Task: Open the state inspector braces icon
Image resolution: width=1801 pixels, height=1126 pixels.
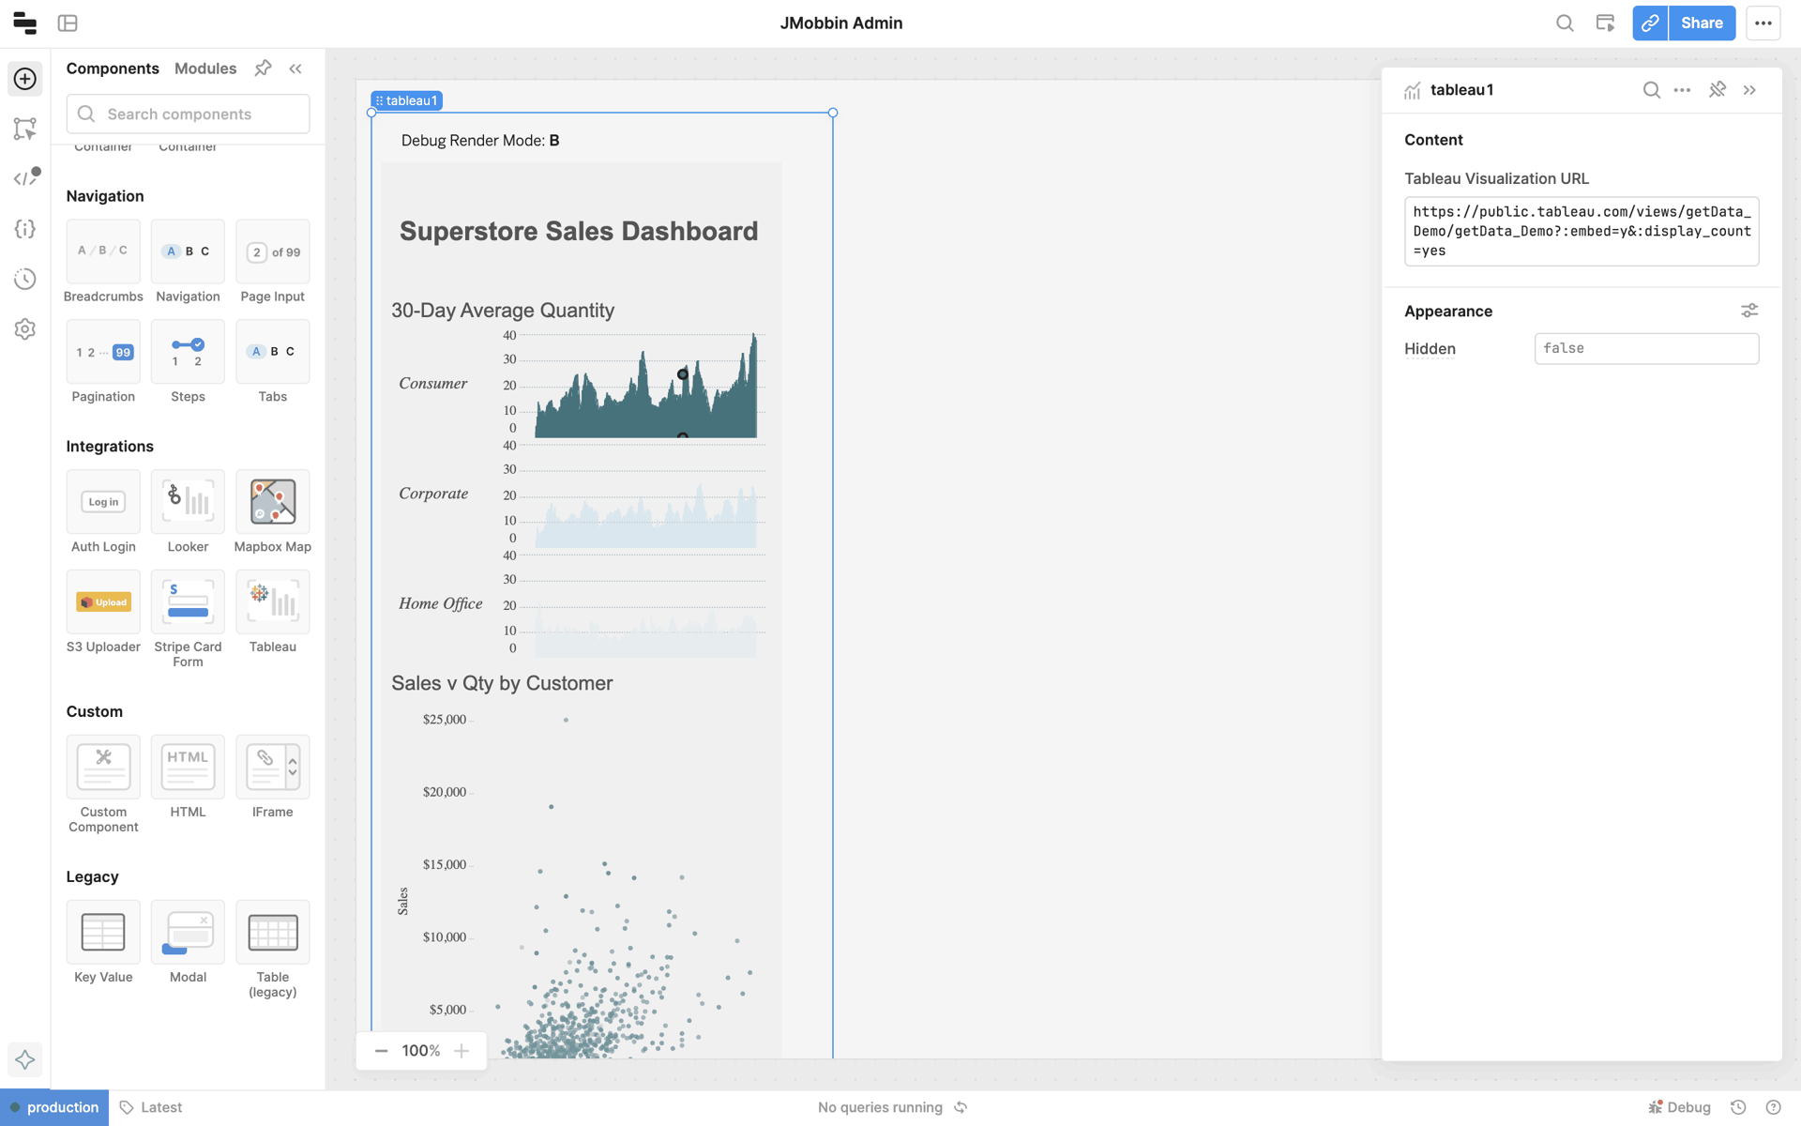Action: click(25, 229)
